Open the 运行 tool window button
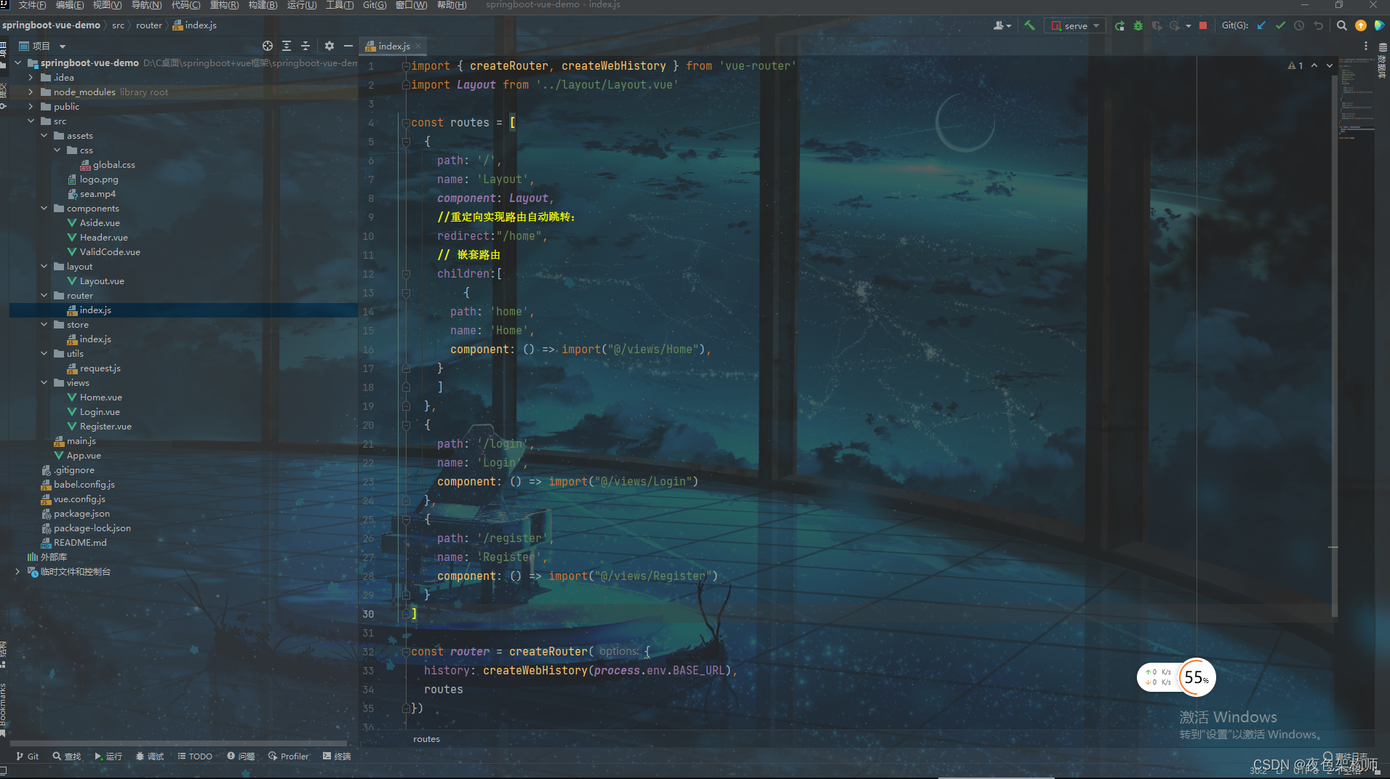This screenshot has height=779, width=1390. [108, 756]
